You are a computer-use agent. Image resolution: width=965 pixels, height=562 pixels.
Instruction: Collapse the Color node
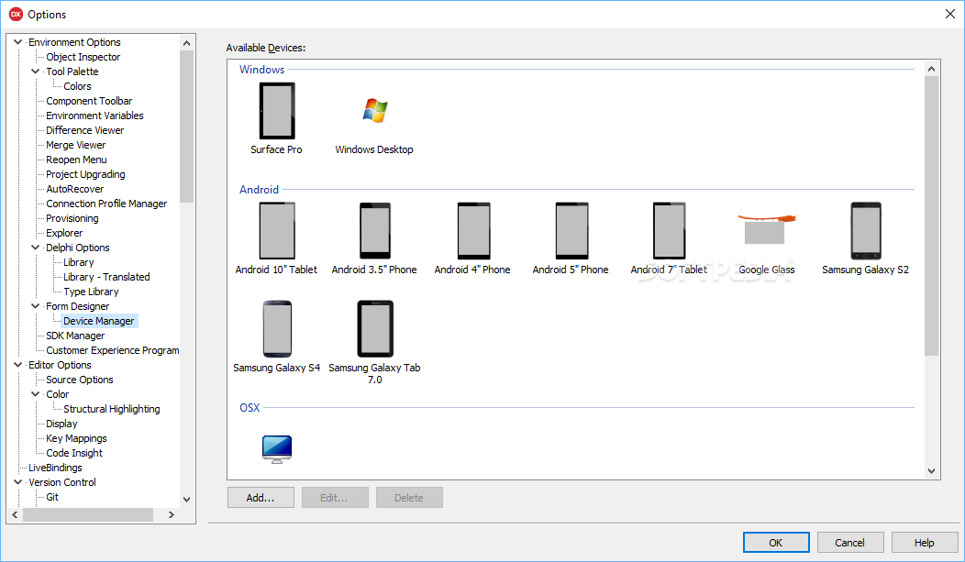tap(35, 394)
